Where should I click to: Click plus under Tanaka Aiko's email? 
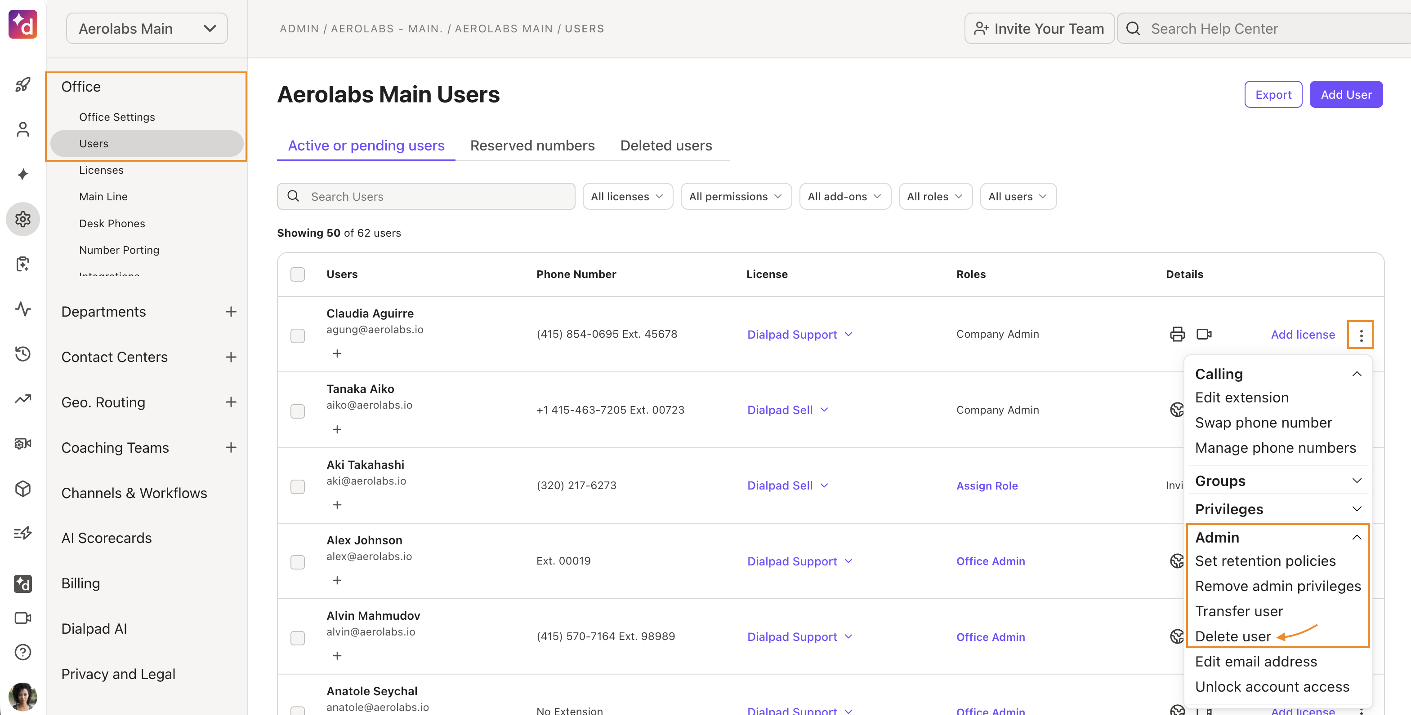click(x=337, y=429)
